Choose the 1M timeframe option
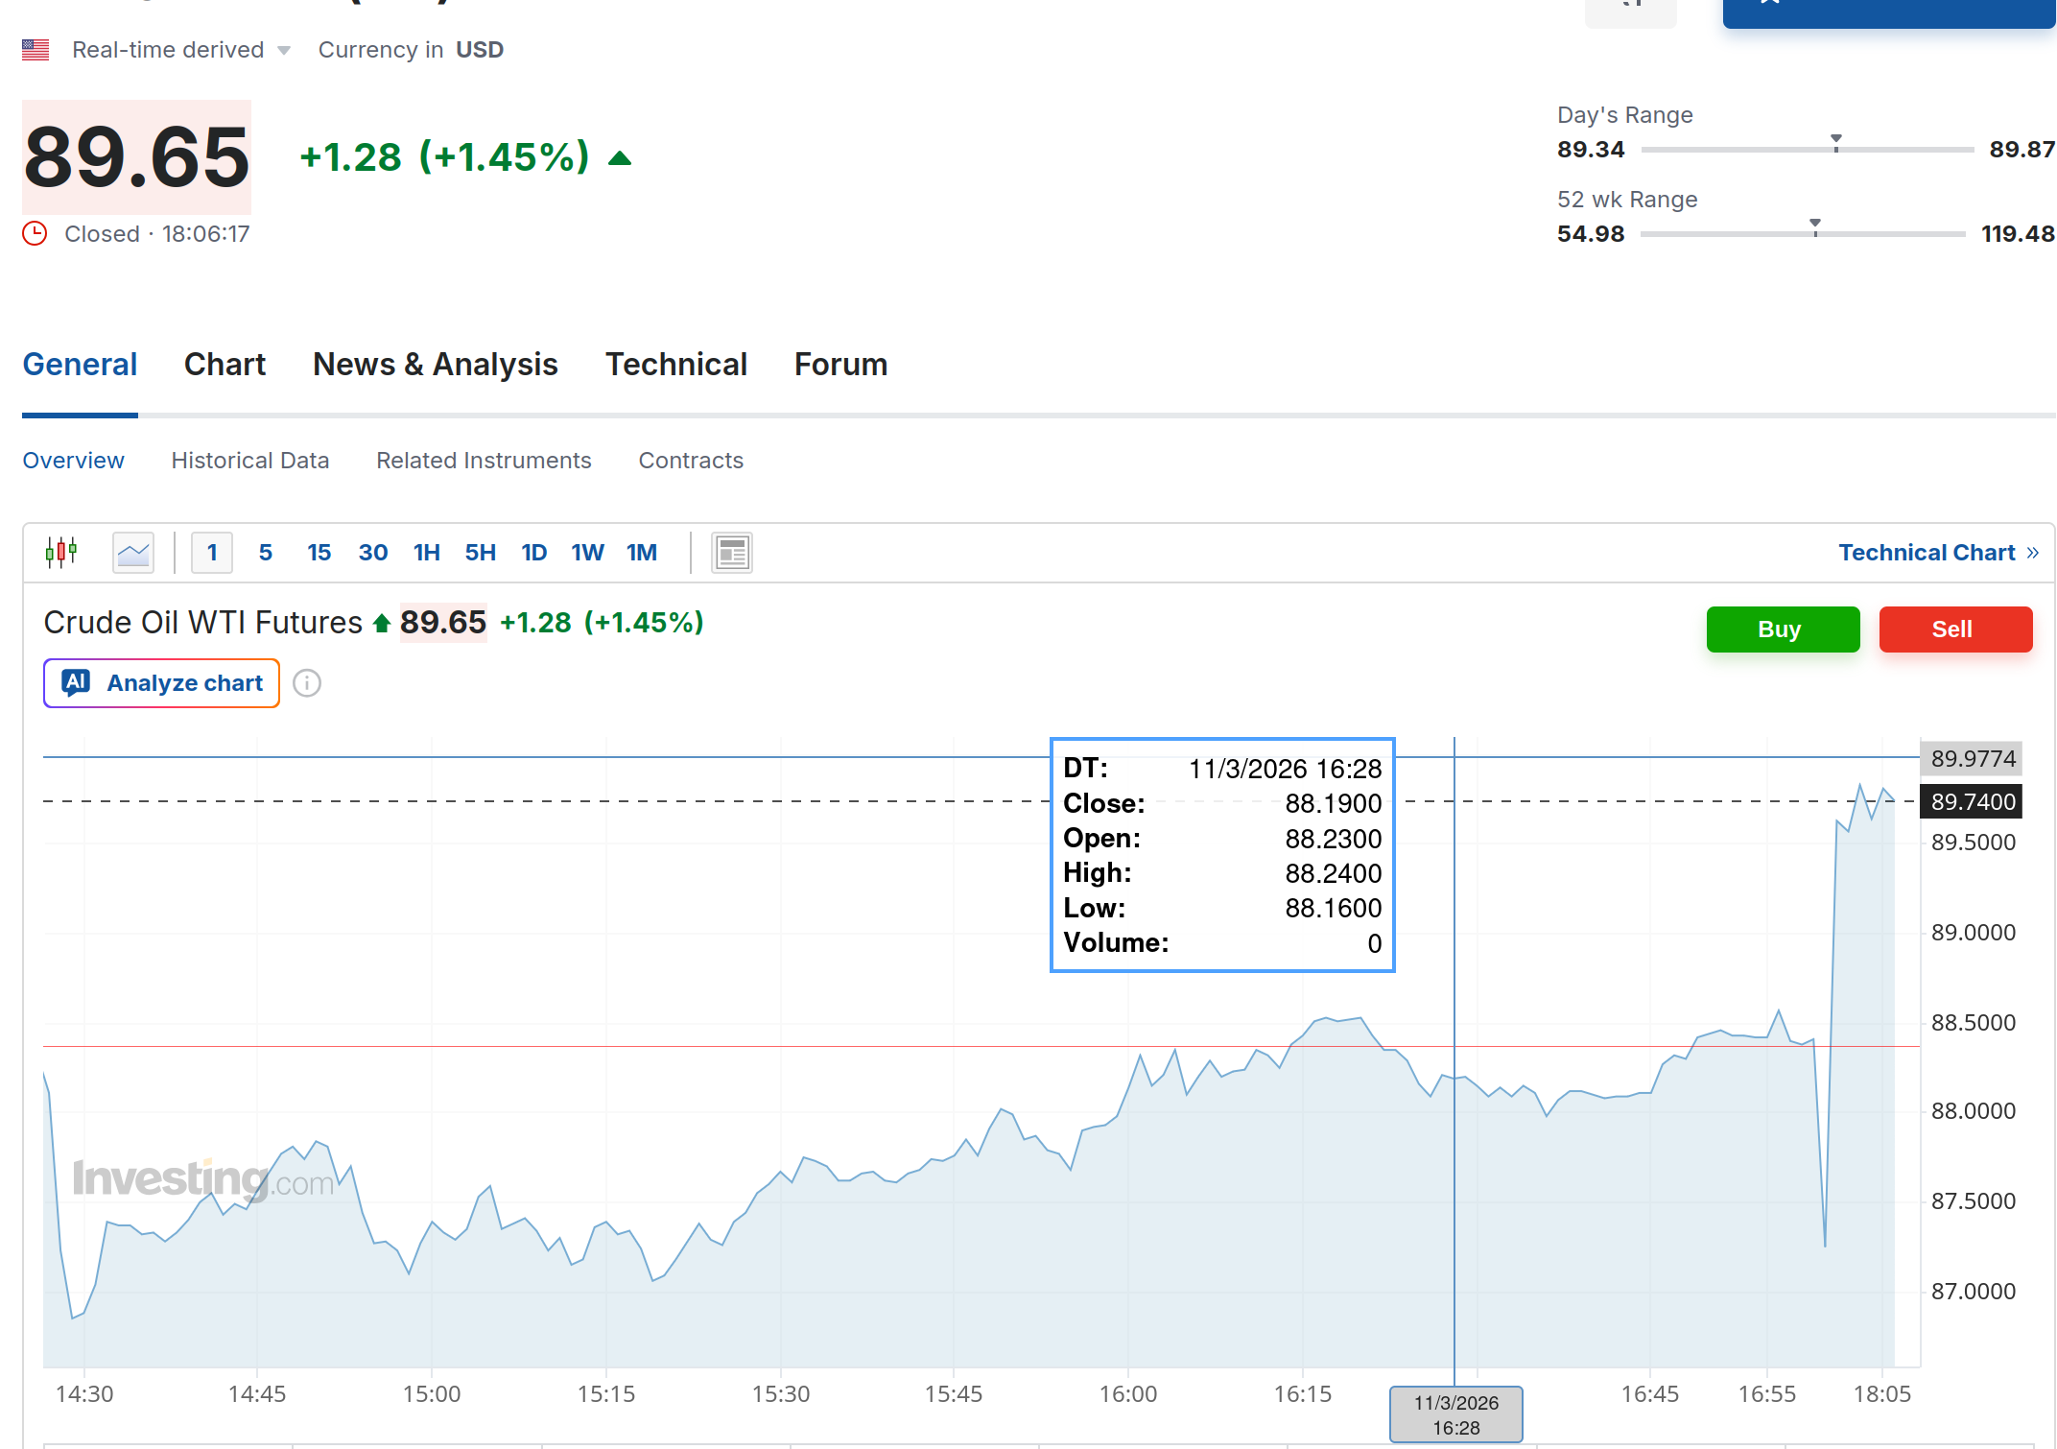The image size is (2057, 1449). click(x=641, y=553)
